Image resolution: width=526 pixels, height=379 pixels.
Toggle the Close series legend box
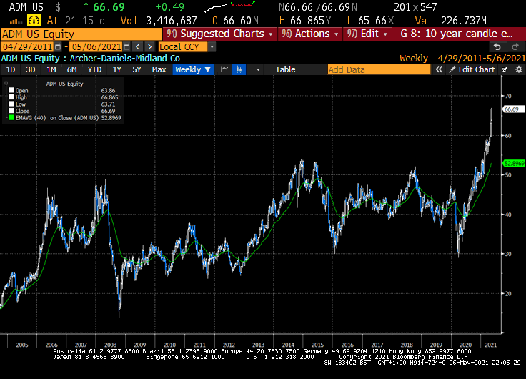(x=11, y=112)
